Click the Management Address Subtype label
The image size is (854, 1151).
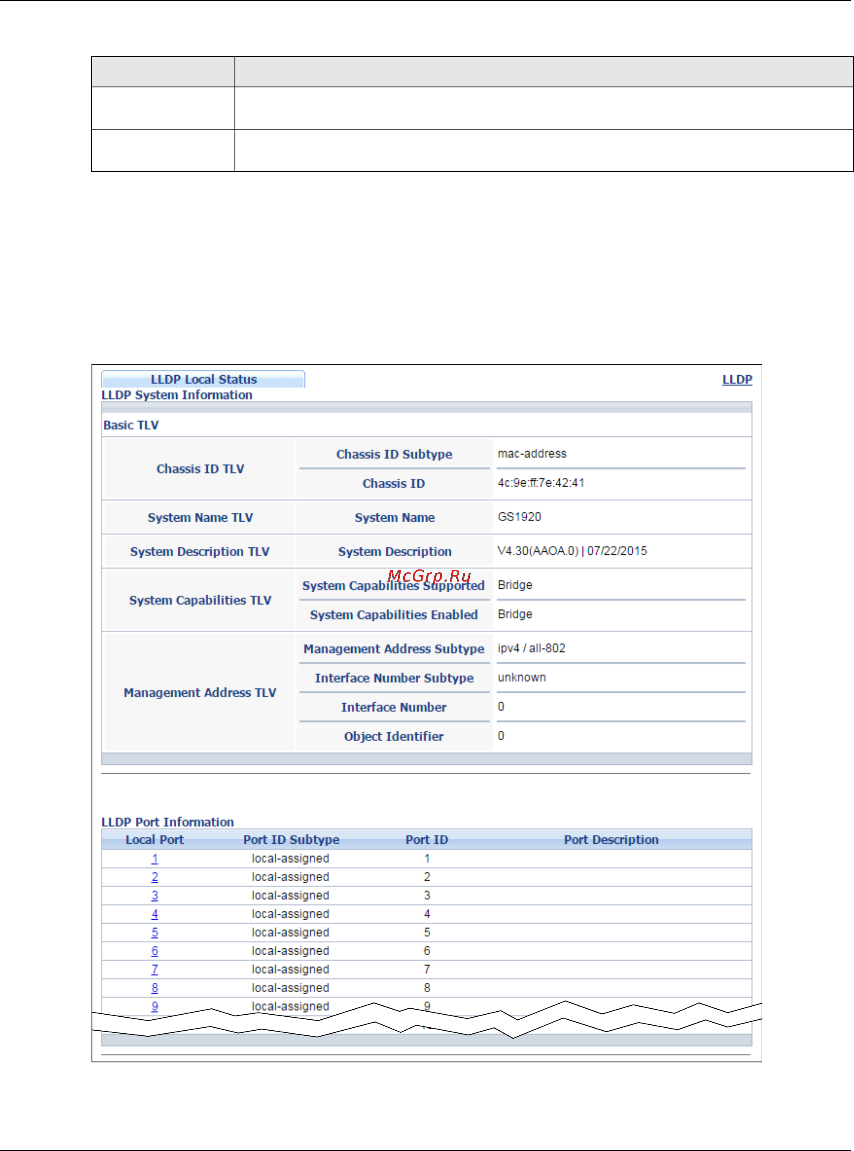pos(393,649)
